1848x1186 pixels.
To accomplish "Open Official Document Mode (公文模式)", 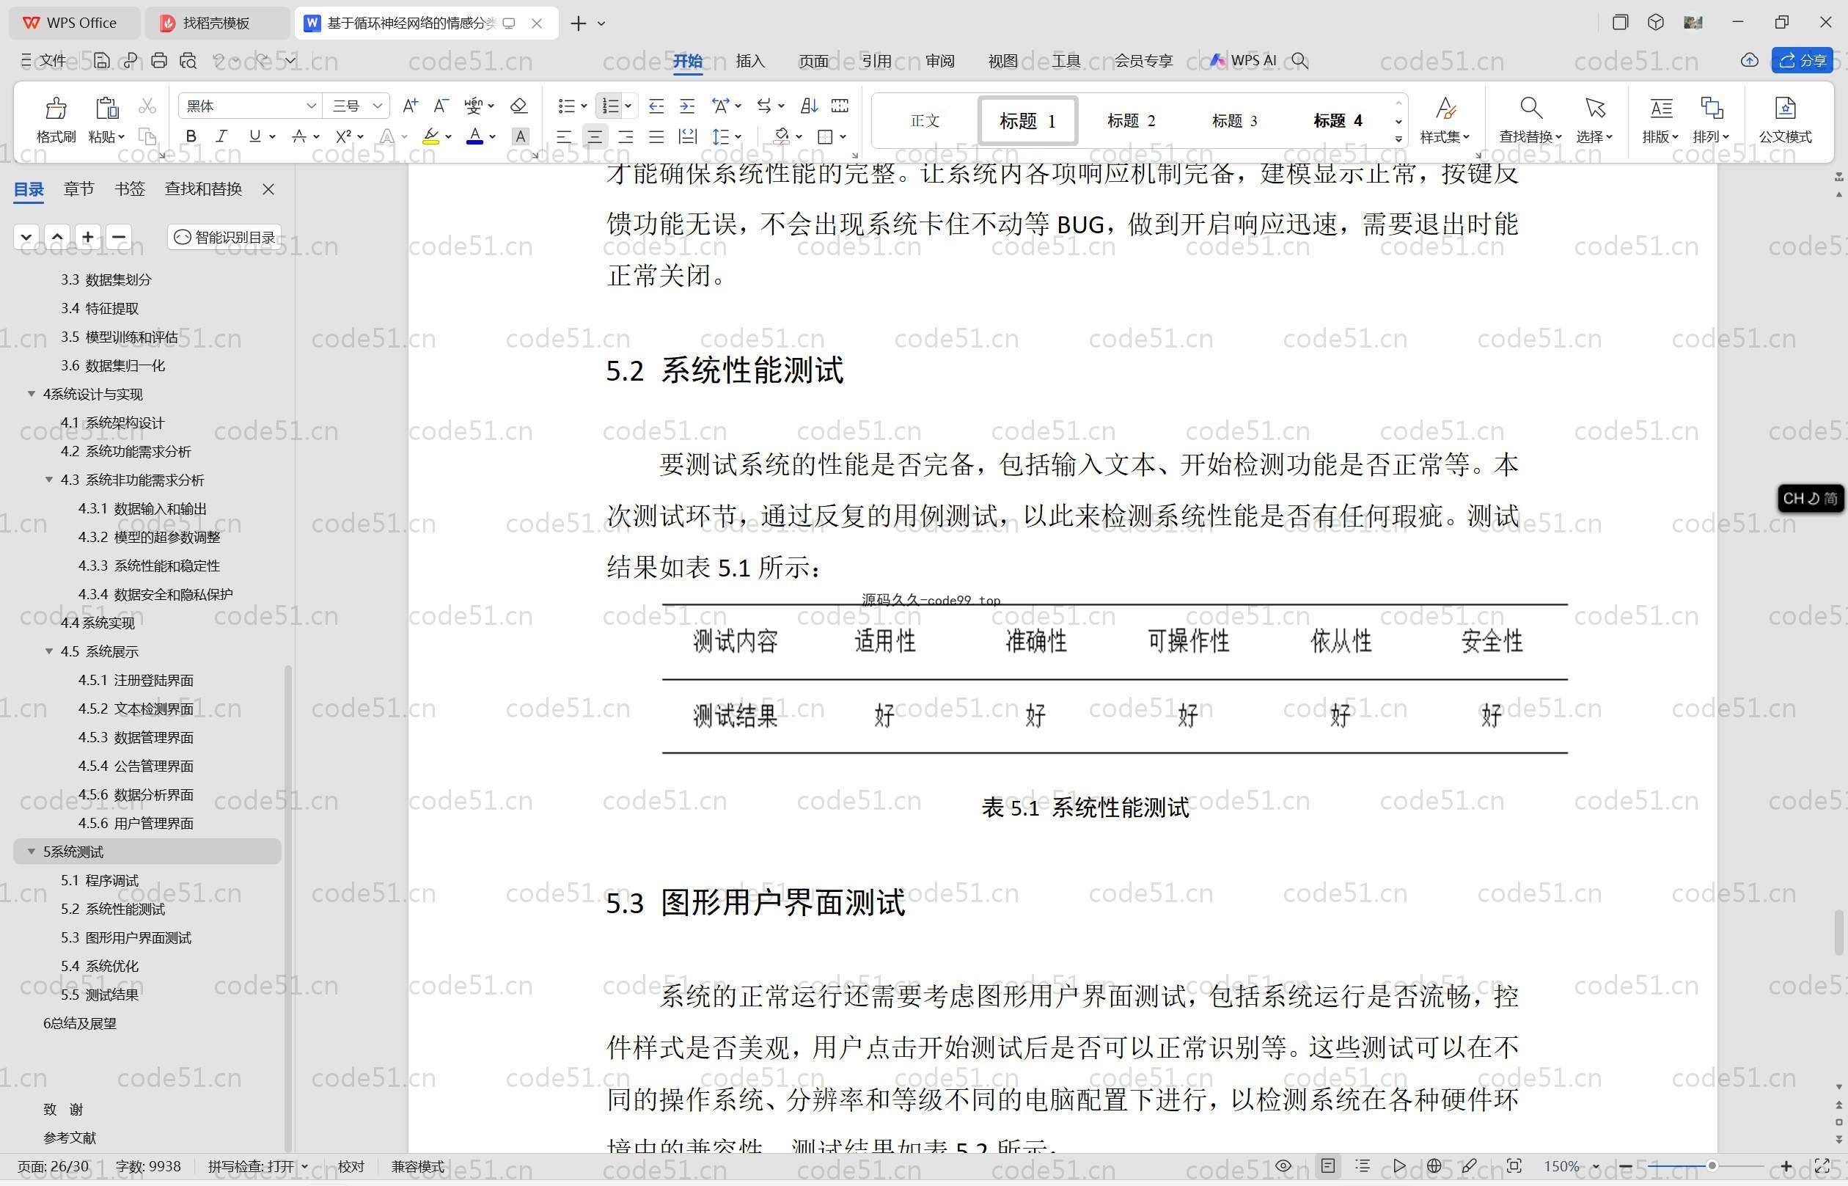I will tap(1785, 120).
